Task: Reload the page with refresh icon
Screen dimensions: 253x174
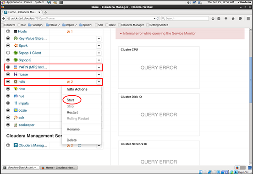Action: (x=158, y=18)
